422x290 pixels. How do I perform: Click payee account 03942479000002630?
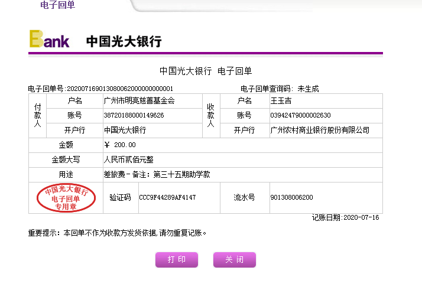(x=300, y=115)
